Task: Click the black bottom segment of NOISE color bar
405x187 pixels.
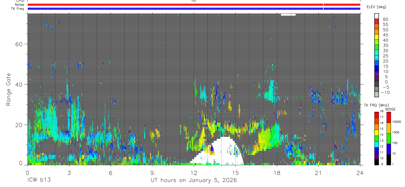Action: [x=389, y=160]
